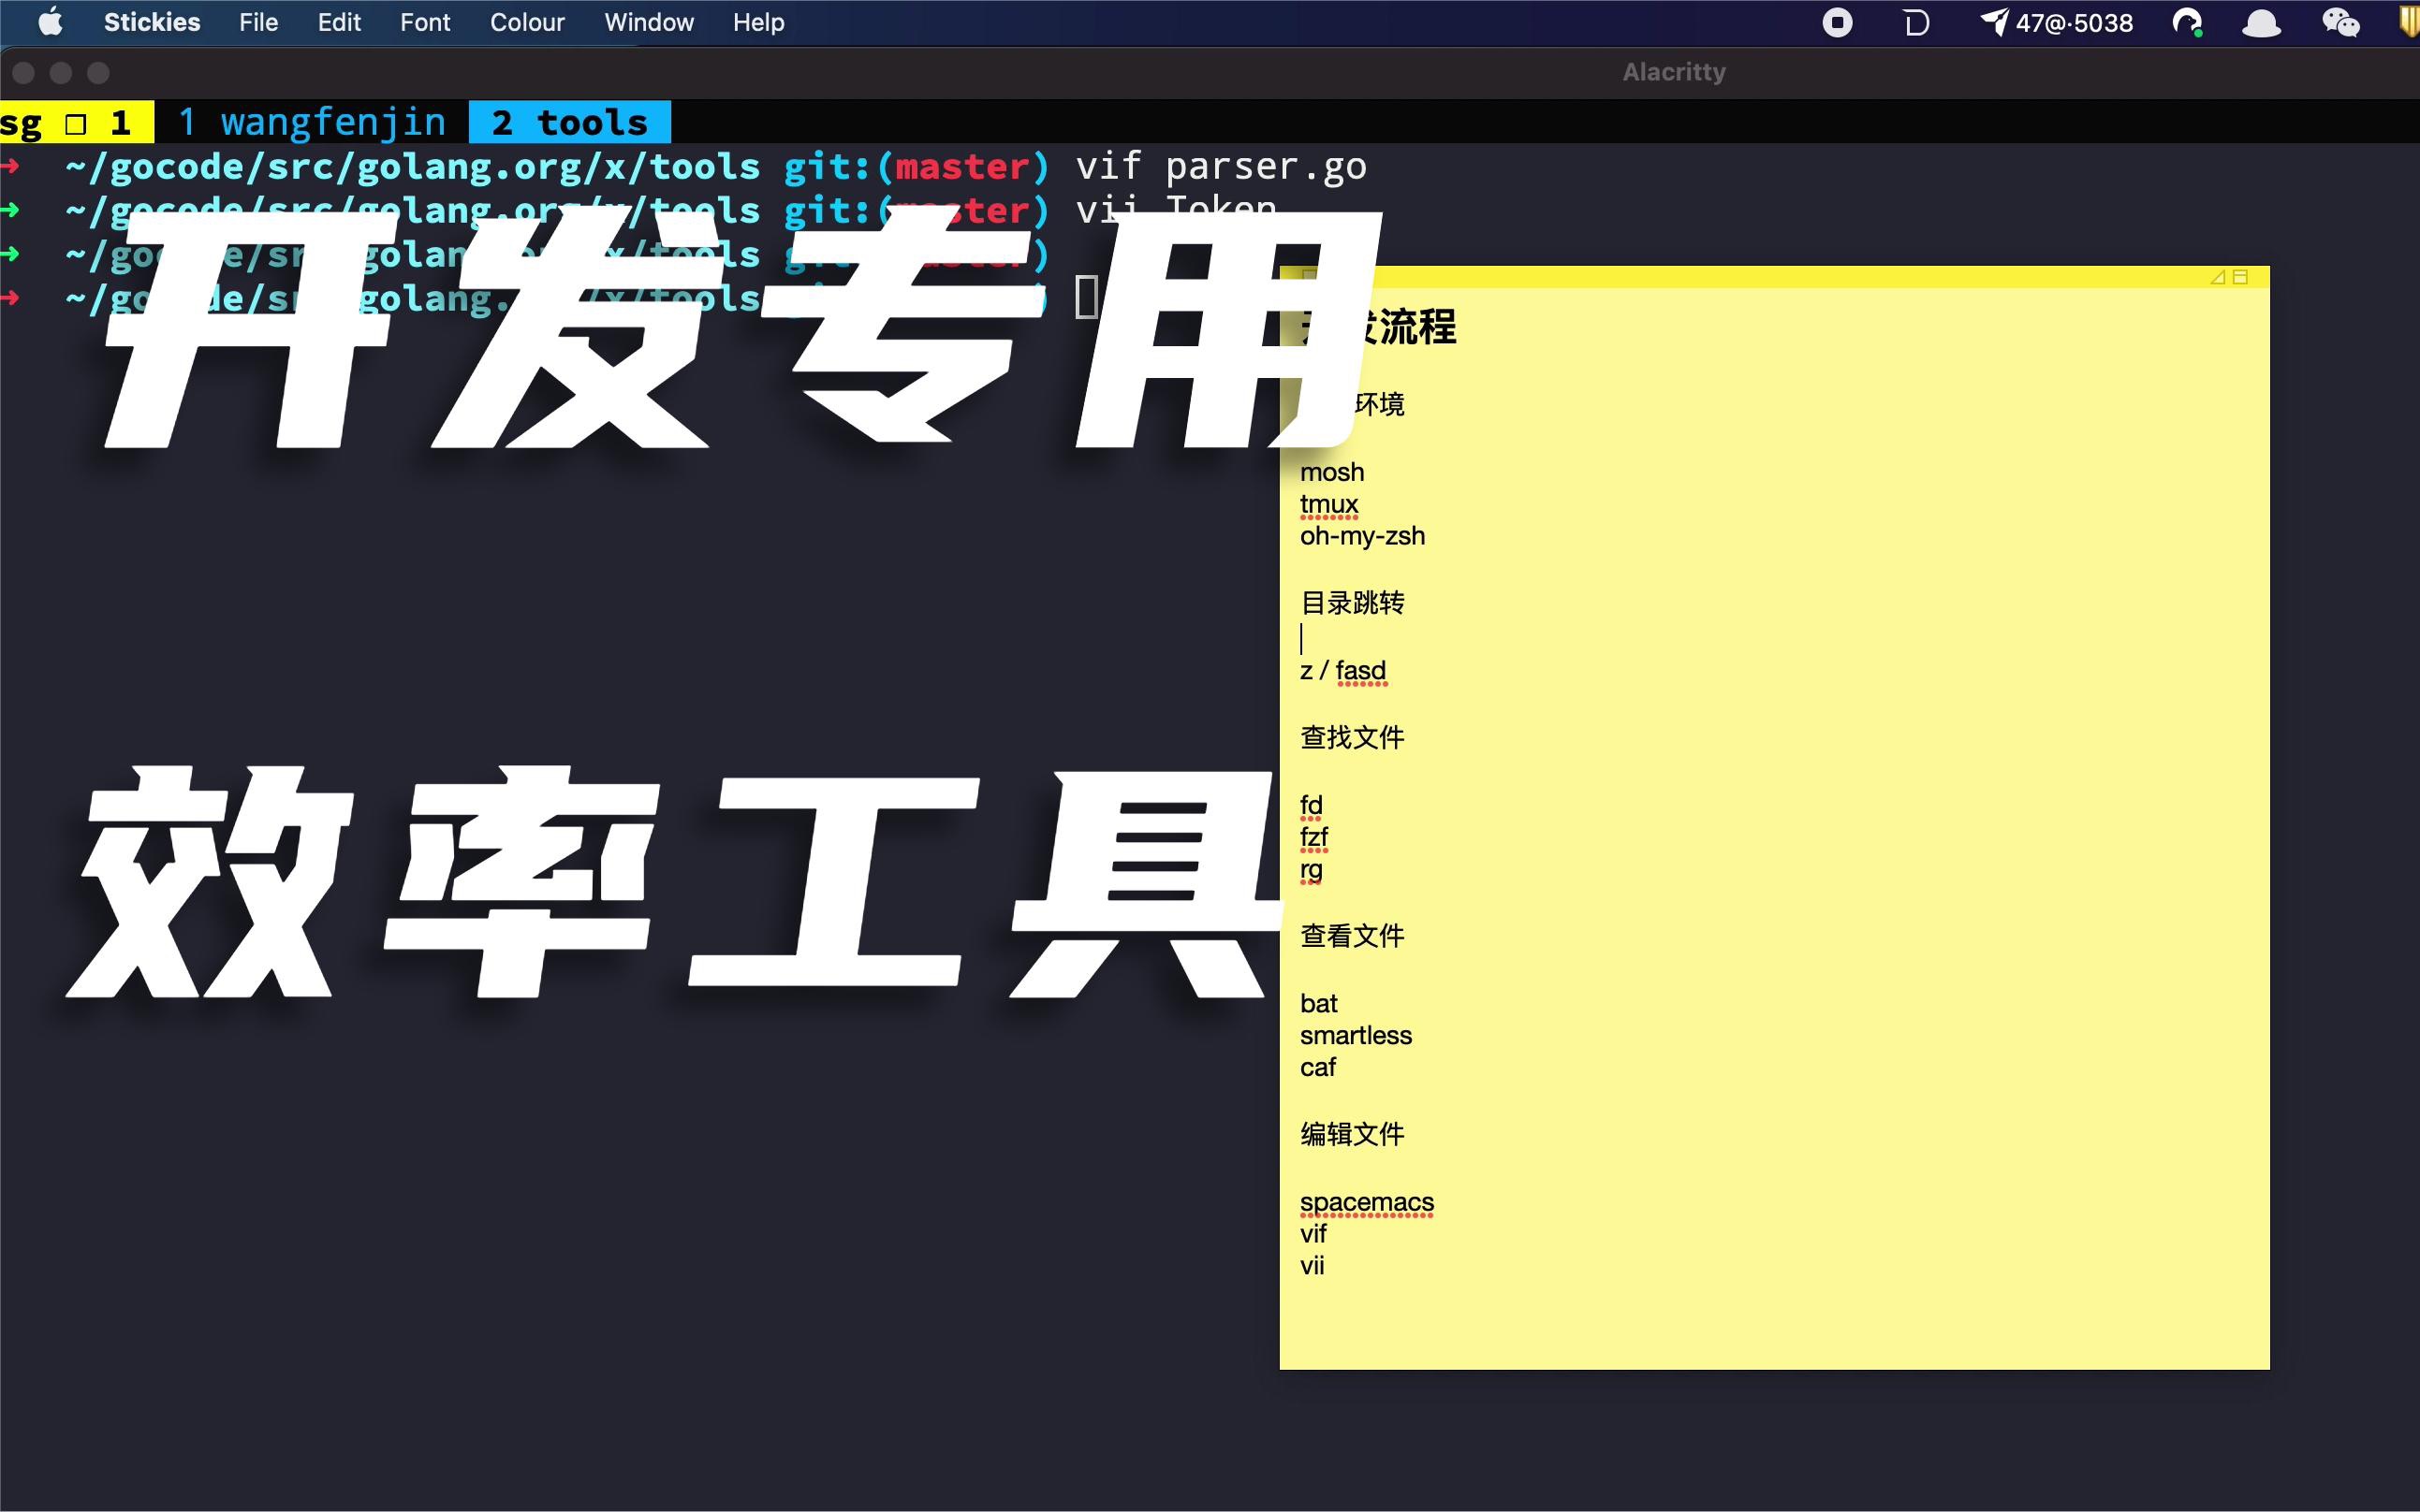2420x1512 pixels.
Task: Click 'tmux' in the sticky note
Action: (x=1328, y=504)
